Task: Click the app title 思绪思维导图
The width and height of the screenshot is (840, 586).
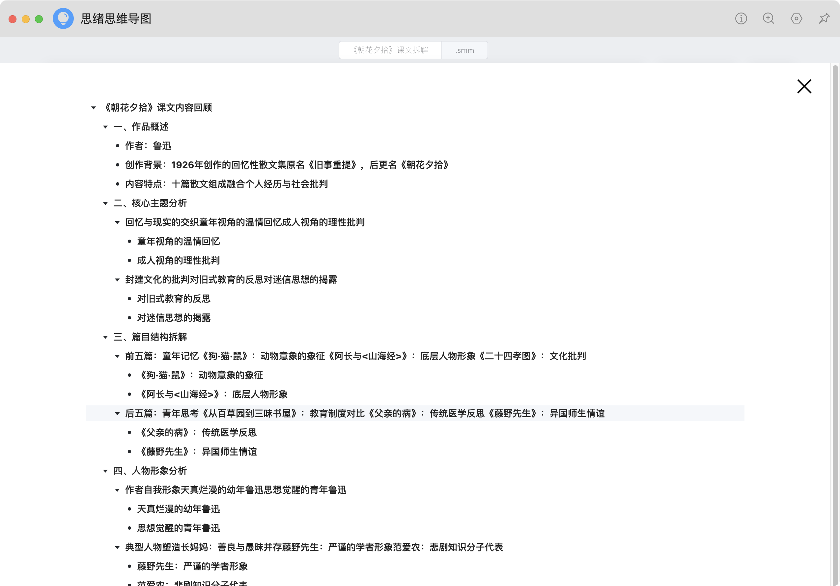Action: tap(116, 19)
